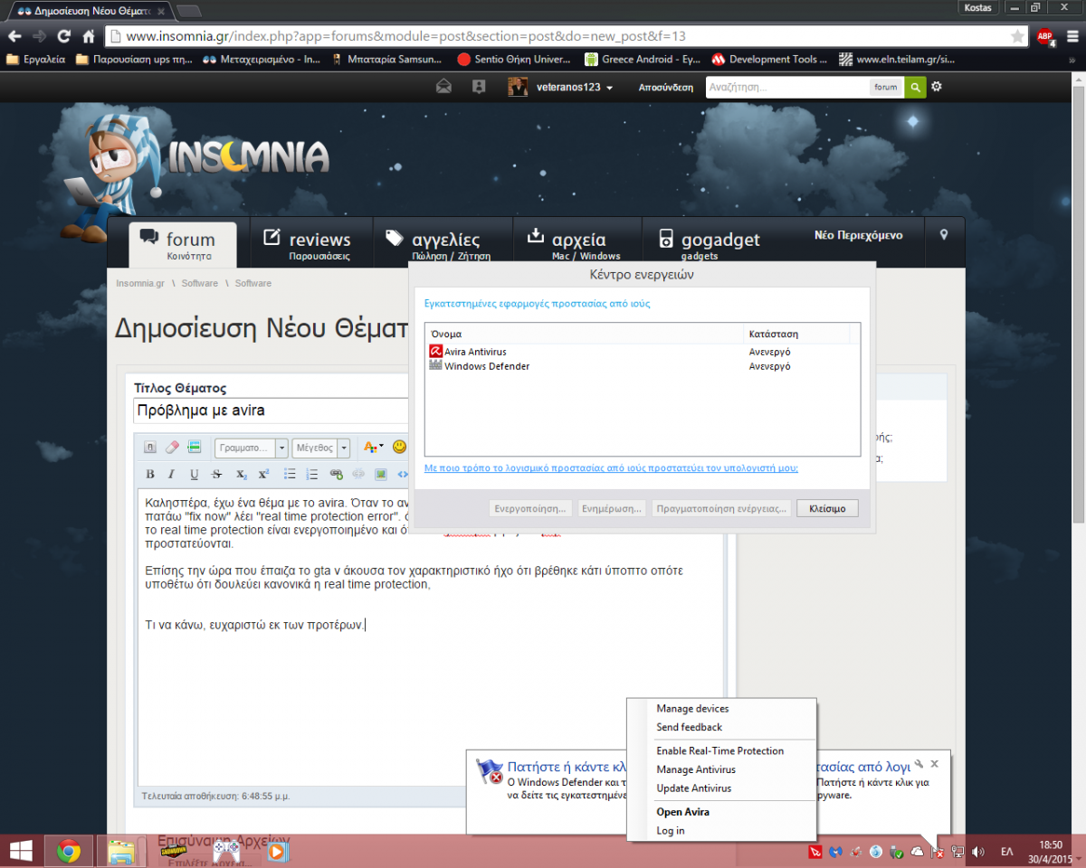Click the Malwarebytes tray icon

[836, 852]
